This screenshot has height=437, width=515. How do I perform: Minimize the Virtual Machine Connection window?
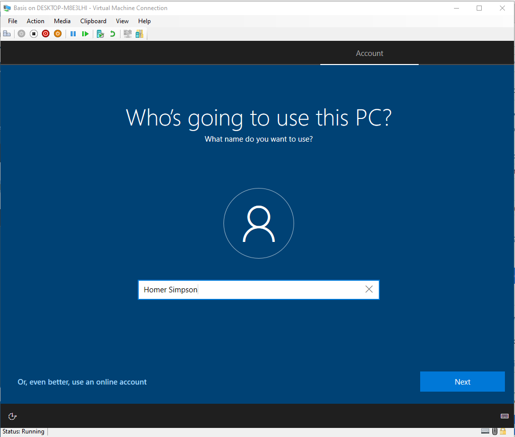pos(456,8)
